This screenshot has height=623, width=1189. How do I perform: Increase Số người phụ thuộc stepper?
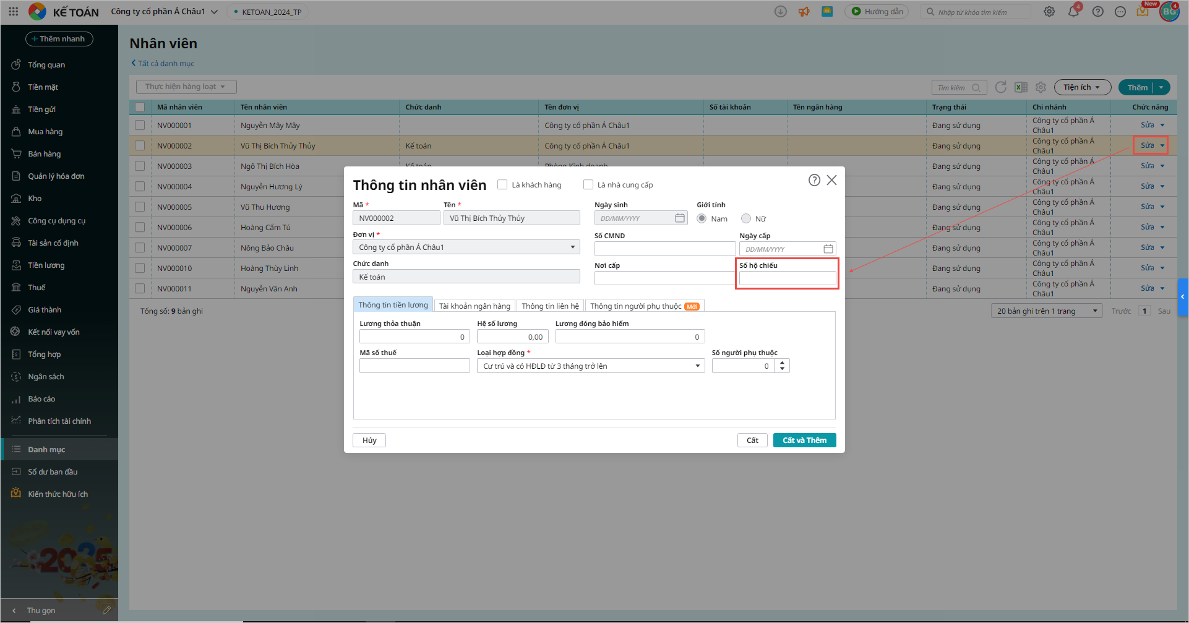783,363
